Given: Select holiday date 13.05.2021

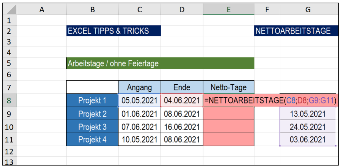Looking at the screenshot, I should [x=308, y=114].
